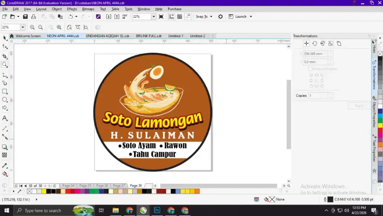Open the File menu
383x216 pixels.
tap(5, 9)
